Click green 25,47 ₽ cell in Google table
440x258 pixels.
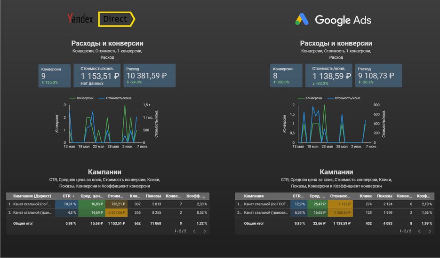317,204
